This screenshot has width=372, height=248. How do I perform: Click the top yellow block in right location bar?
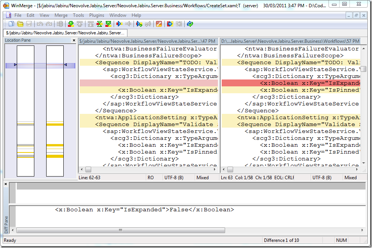pos(55,124)
